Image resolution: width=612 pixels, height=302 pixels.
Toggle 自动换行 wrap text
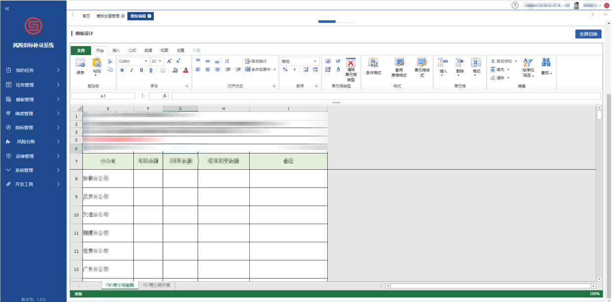click(256, 61)
